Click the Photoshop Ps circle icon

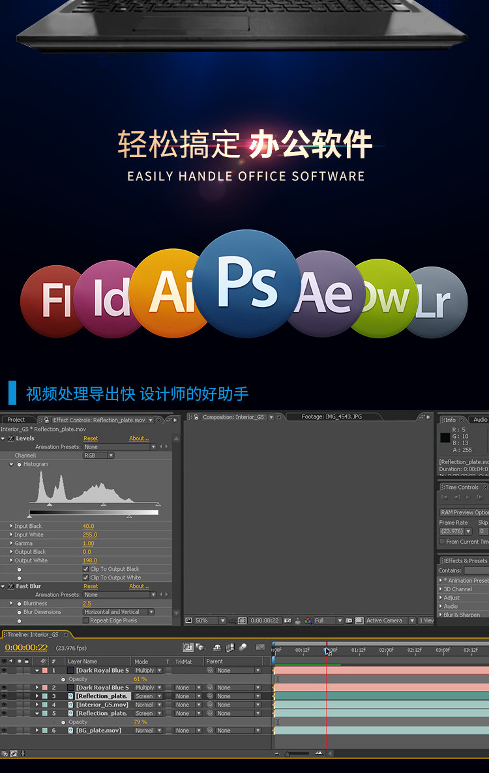tap(246, 283)
